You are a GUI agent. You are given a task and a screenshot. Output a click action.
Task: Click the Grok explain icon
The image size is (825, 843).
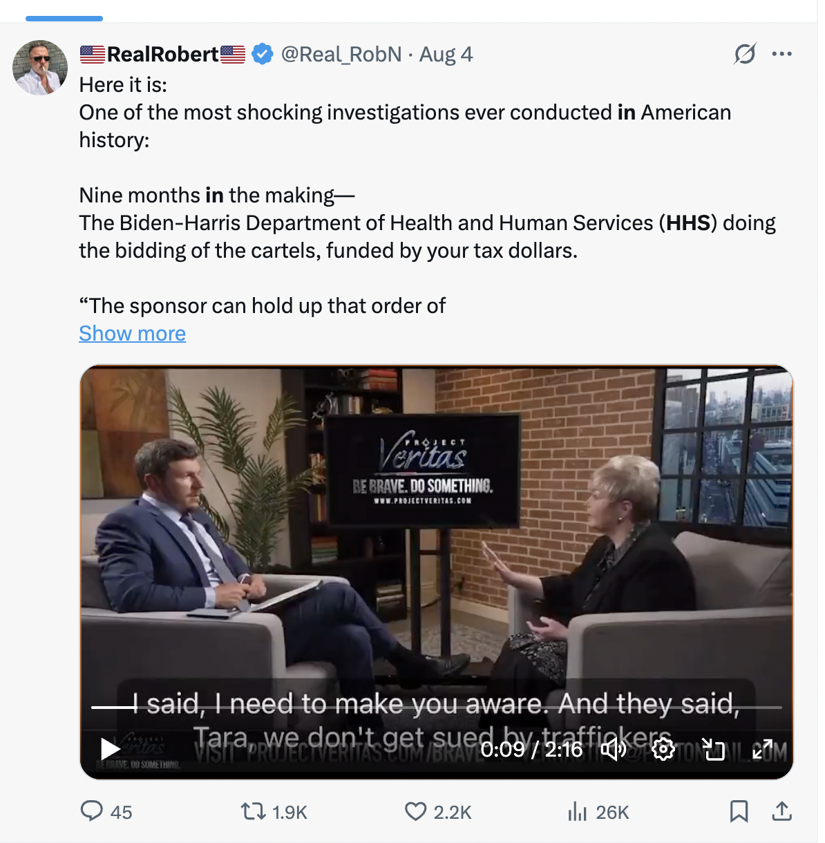[x=745, y=54]
